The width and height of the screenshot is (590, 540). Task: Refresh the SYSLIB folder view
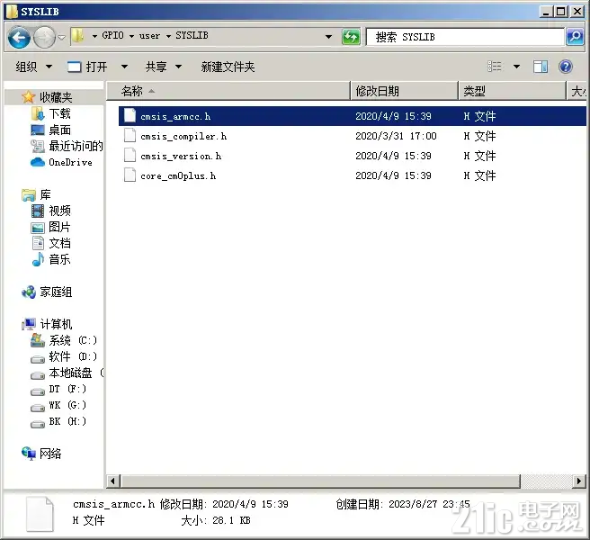351,37
